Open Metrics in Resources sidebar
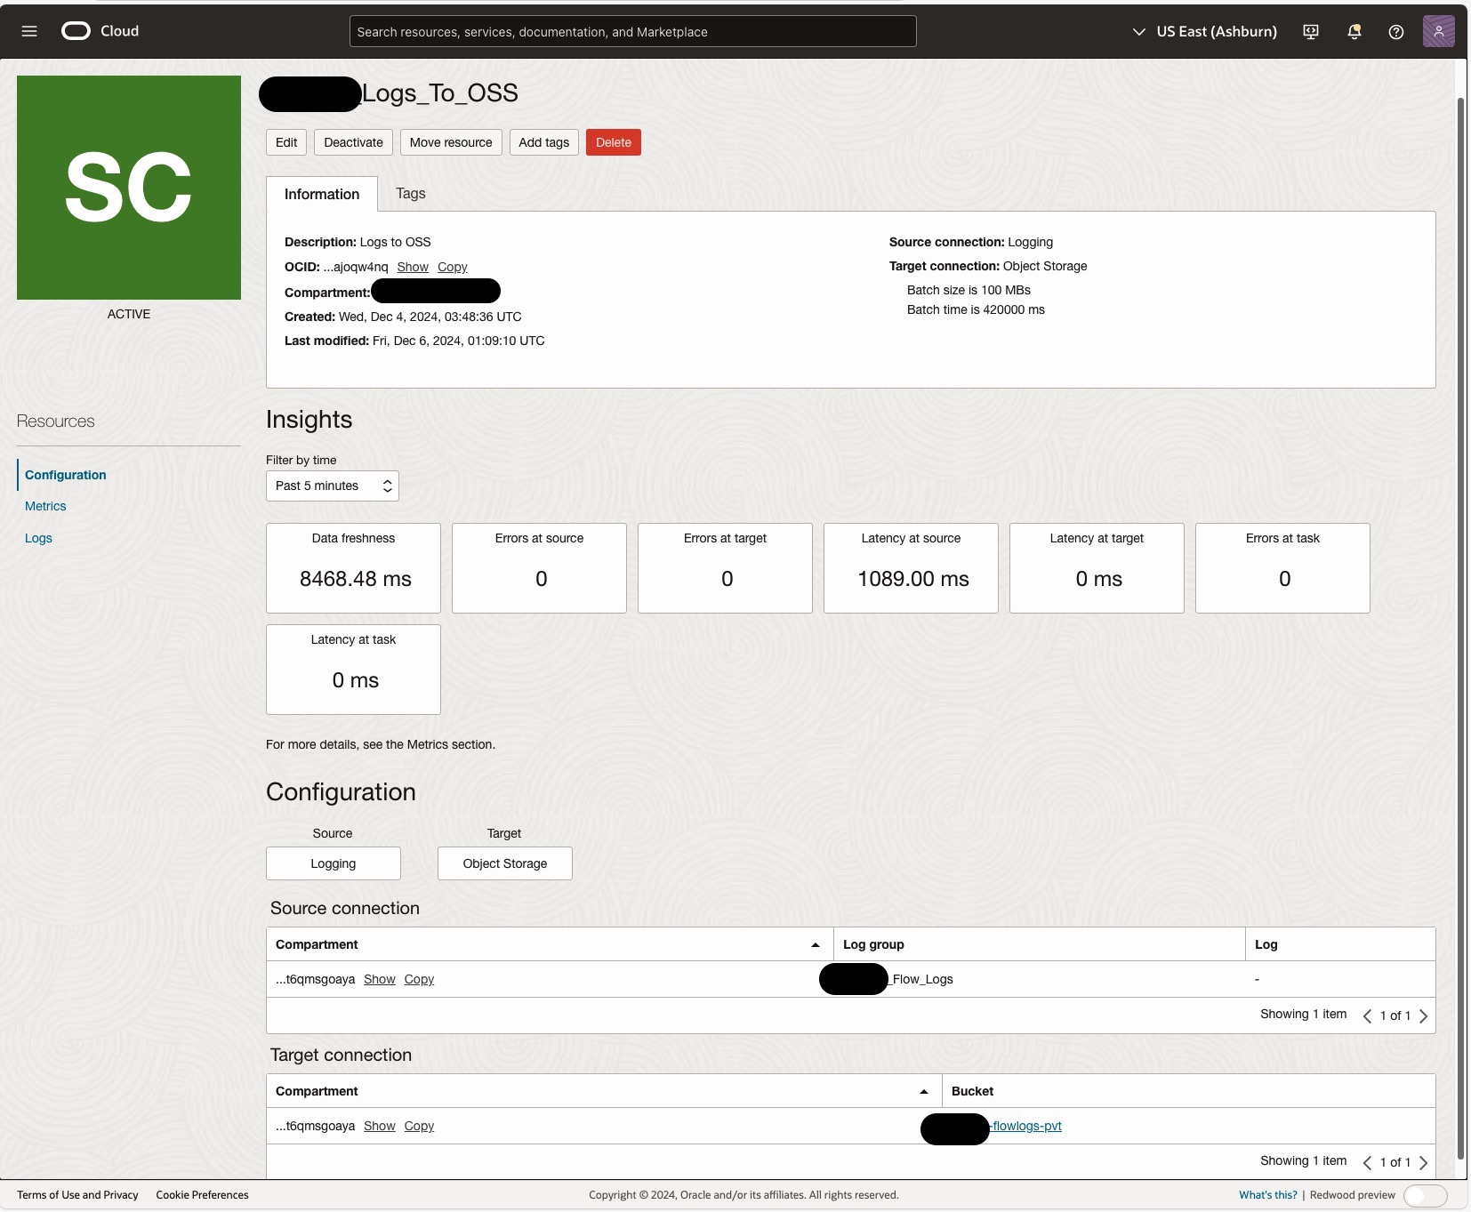The height and width of the screenshot is (1212, 1471). 45,506
